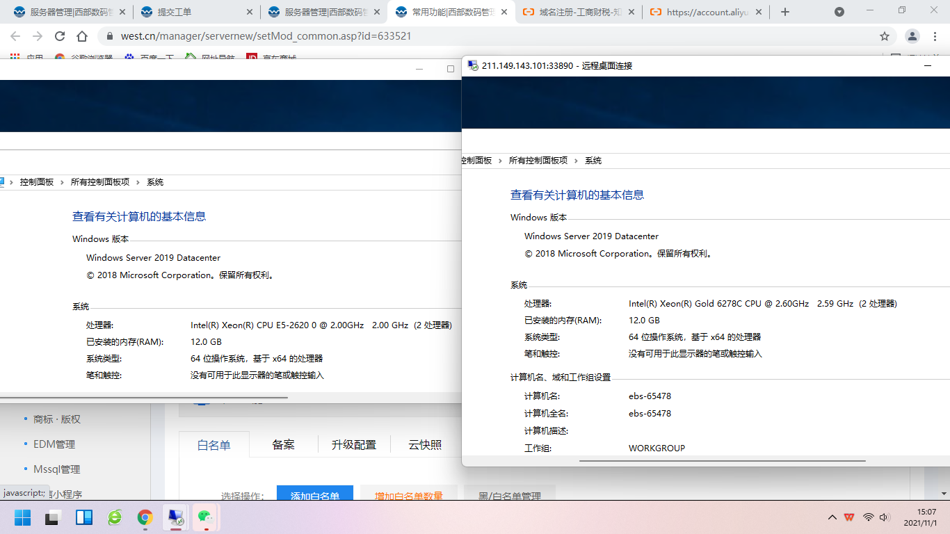The image size is (950, 534).
Task: Open Chrome tab search dropdown arrow
Action: tap(839, 12)
